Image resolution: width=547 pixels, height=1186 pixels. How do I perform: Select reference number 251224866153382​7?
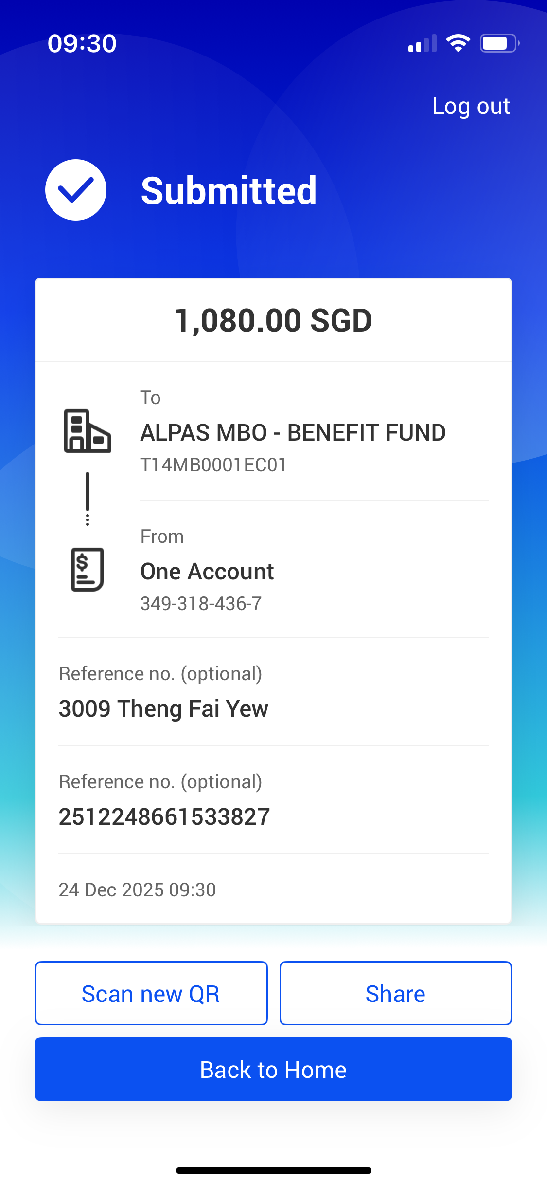pos(164,817)
